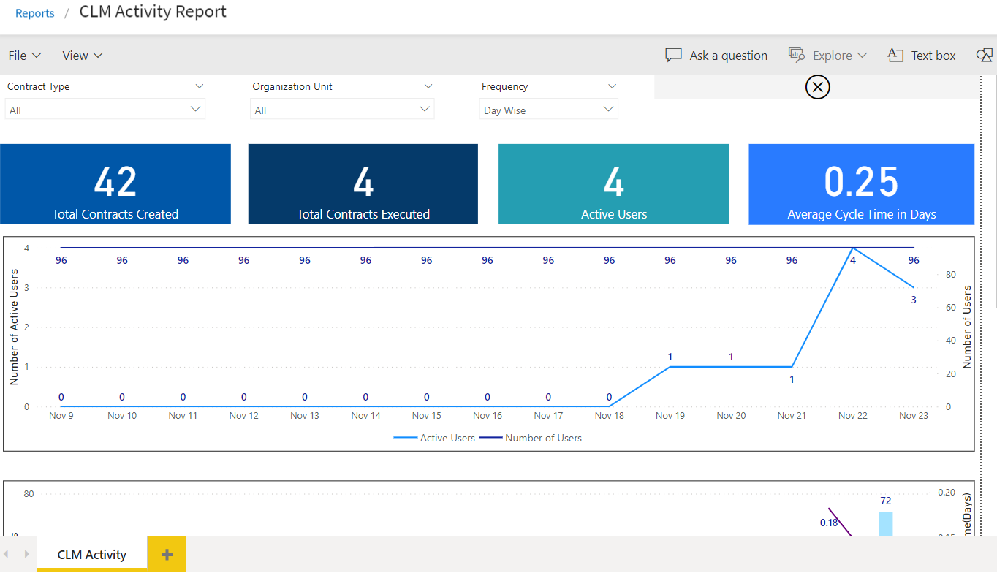The image size is (997, 573).
Task: Open the Contract Type All dropdown
Action: 105,110
